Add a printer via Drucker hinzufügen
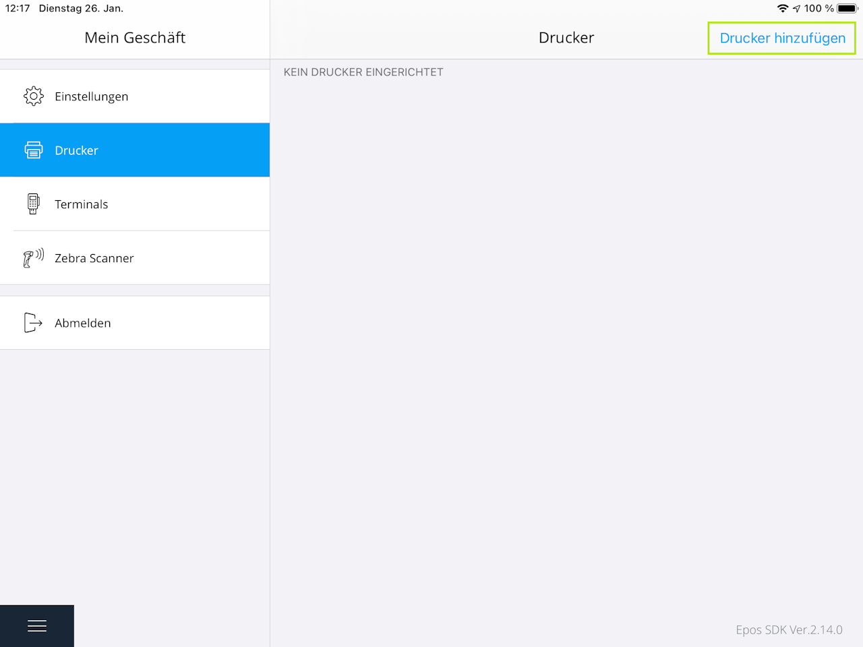The height and width of the screenshot is (647, 863). (782, 38)
